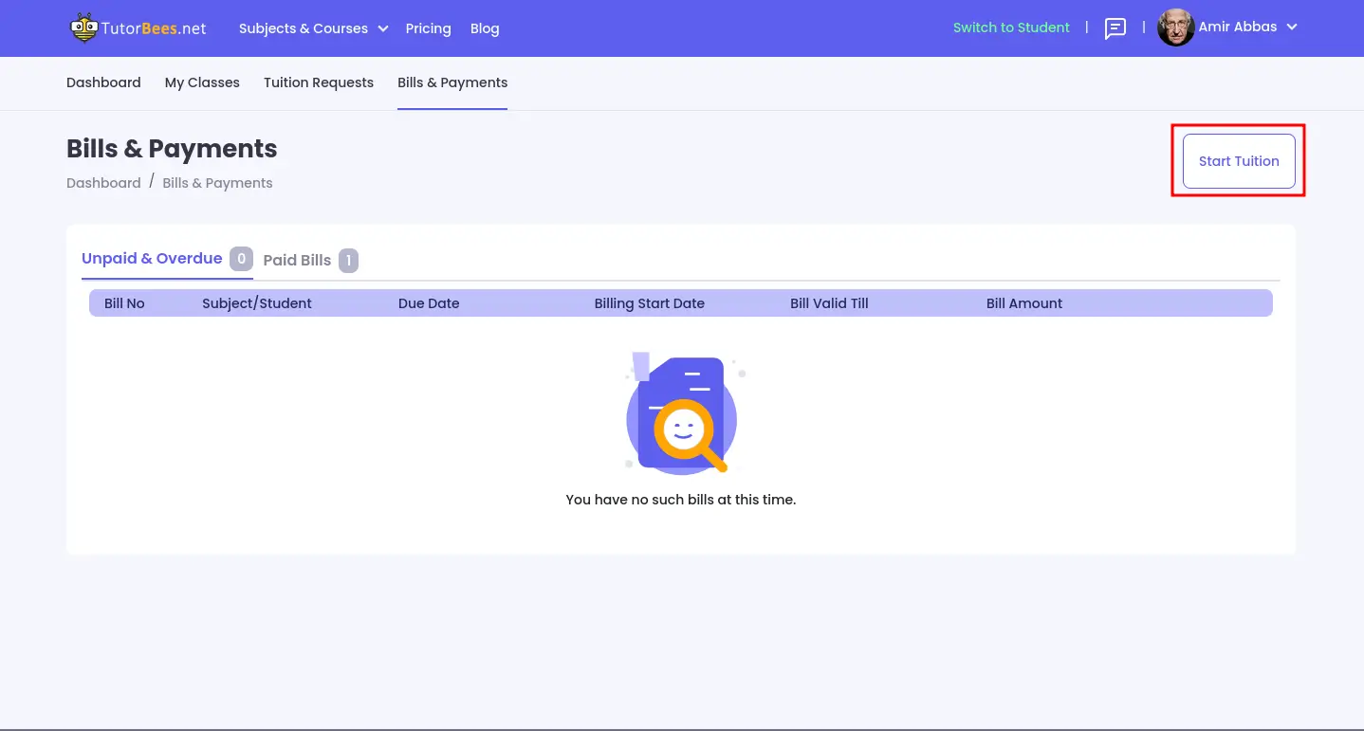The image size is (1364, 731).
Task: Click Amir Abbas profile avatar
Action: tap(1175, 27)
